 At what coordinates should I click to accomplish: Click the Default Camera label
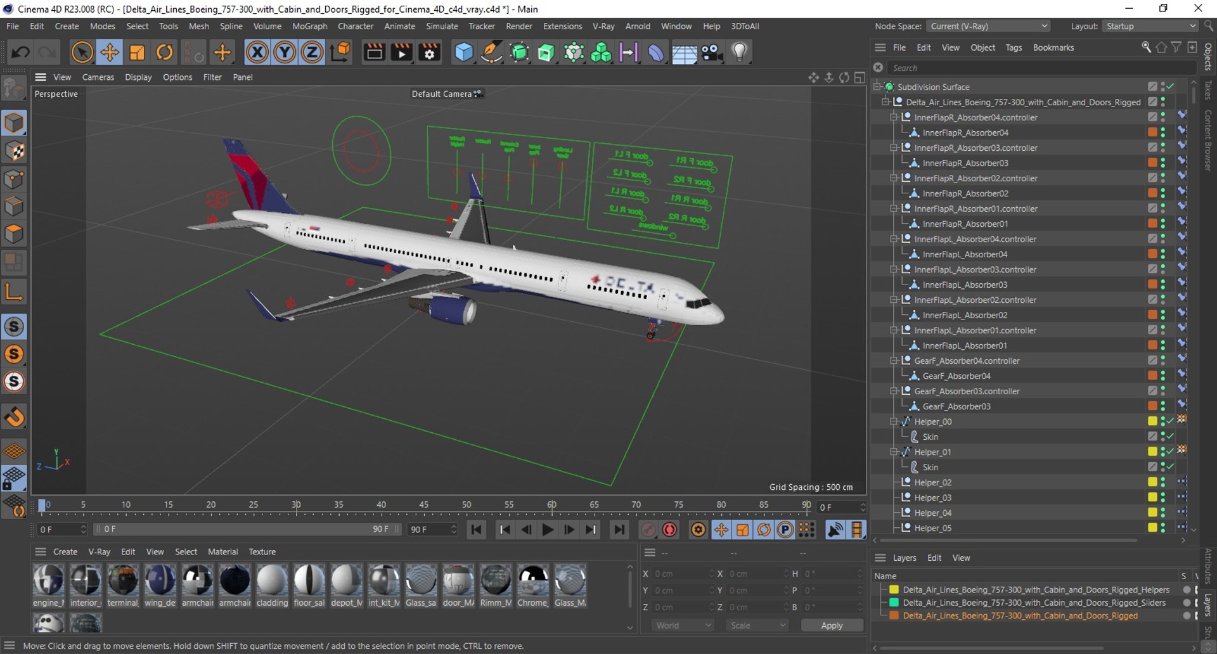click(442, 94)
